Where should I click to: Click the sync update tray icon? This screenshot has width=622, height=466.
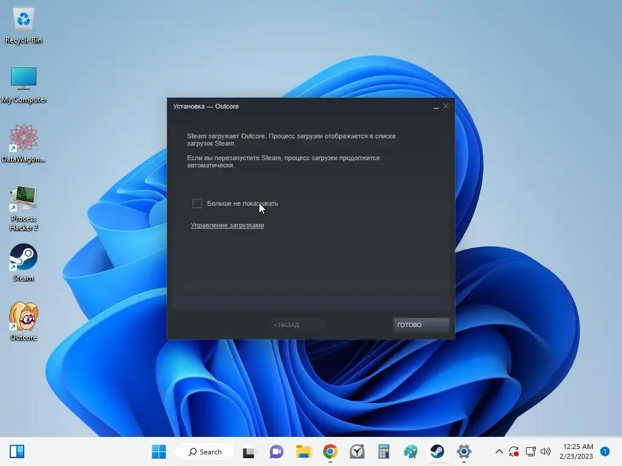(x=514, y=451)
